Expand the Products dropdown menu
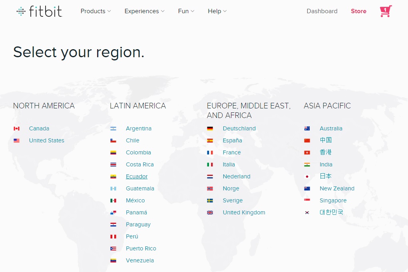The image size is (408, 272). (x=96, y=11)
